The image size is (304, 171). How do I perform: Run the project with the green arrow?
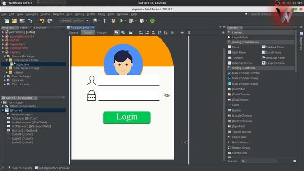click(x=122, y=21)
